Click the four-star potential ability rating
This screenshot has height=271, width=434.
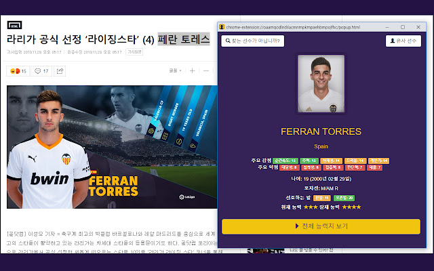pyautogui.click(x=351, y=207)
